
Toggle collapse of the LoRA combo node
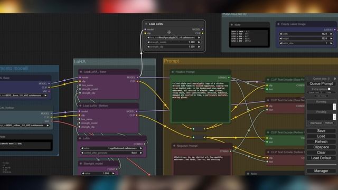click(x=80, y=138)
